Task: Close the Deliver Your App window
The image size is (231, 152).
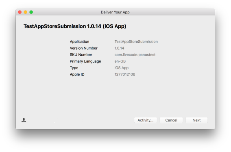Action: (x=20, y=12)
